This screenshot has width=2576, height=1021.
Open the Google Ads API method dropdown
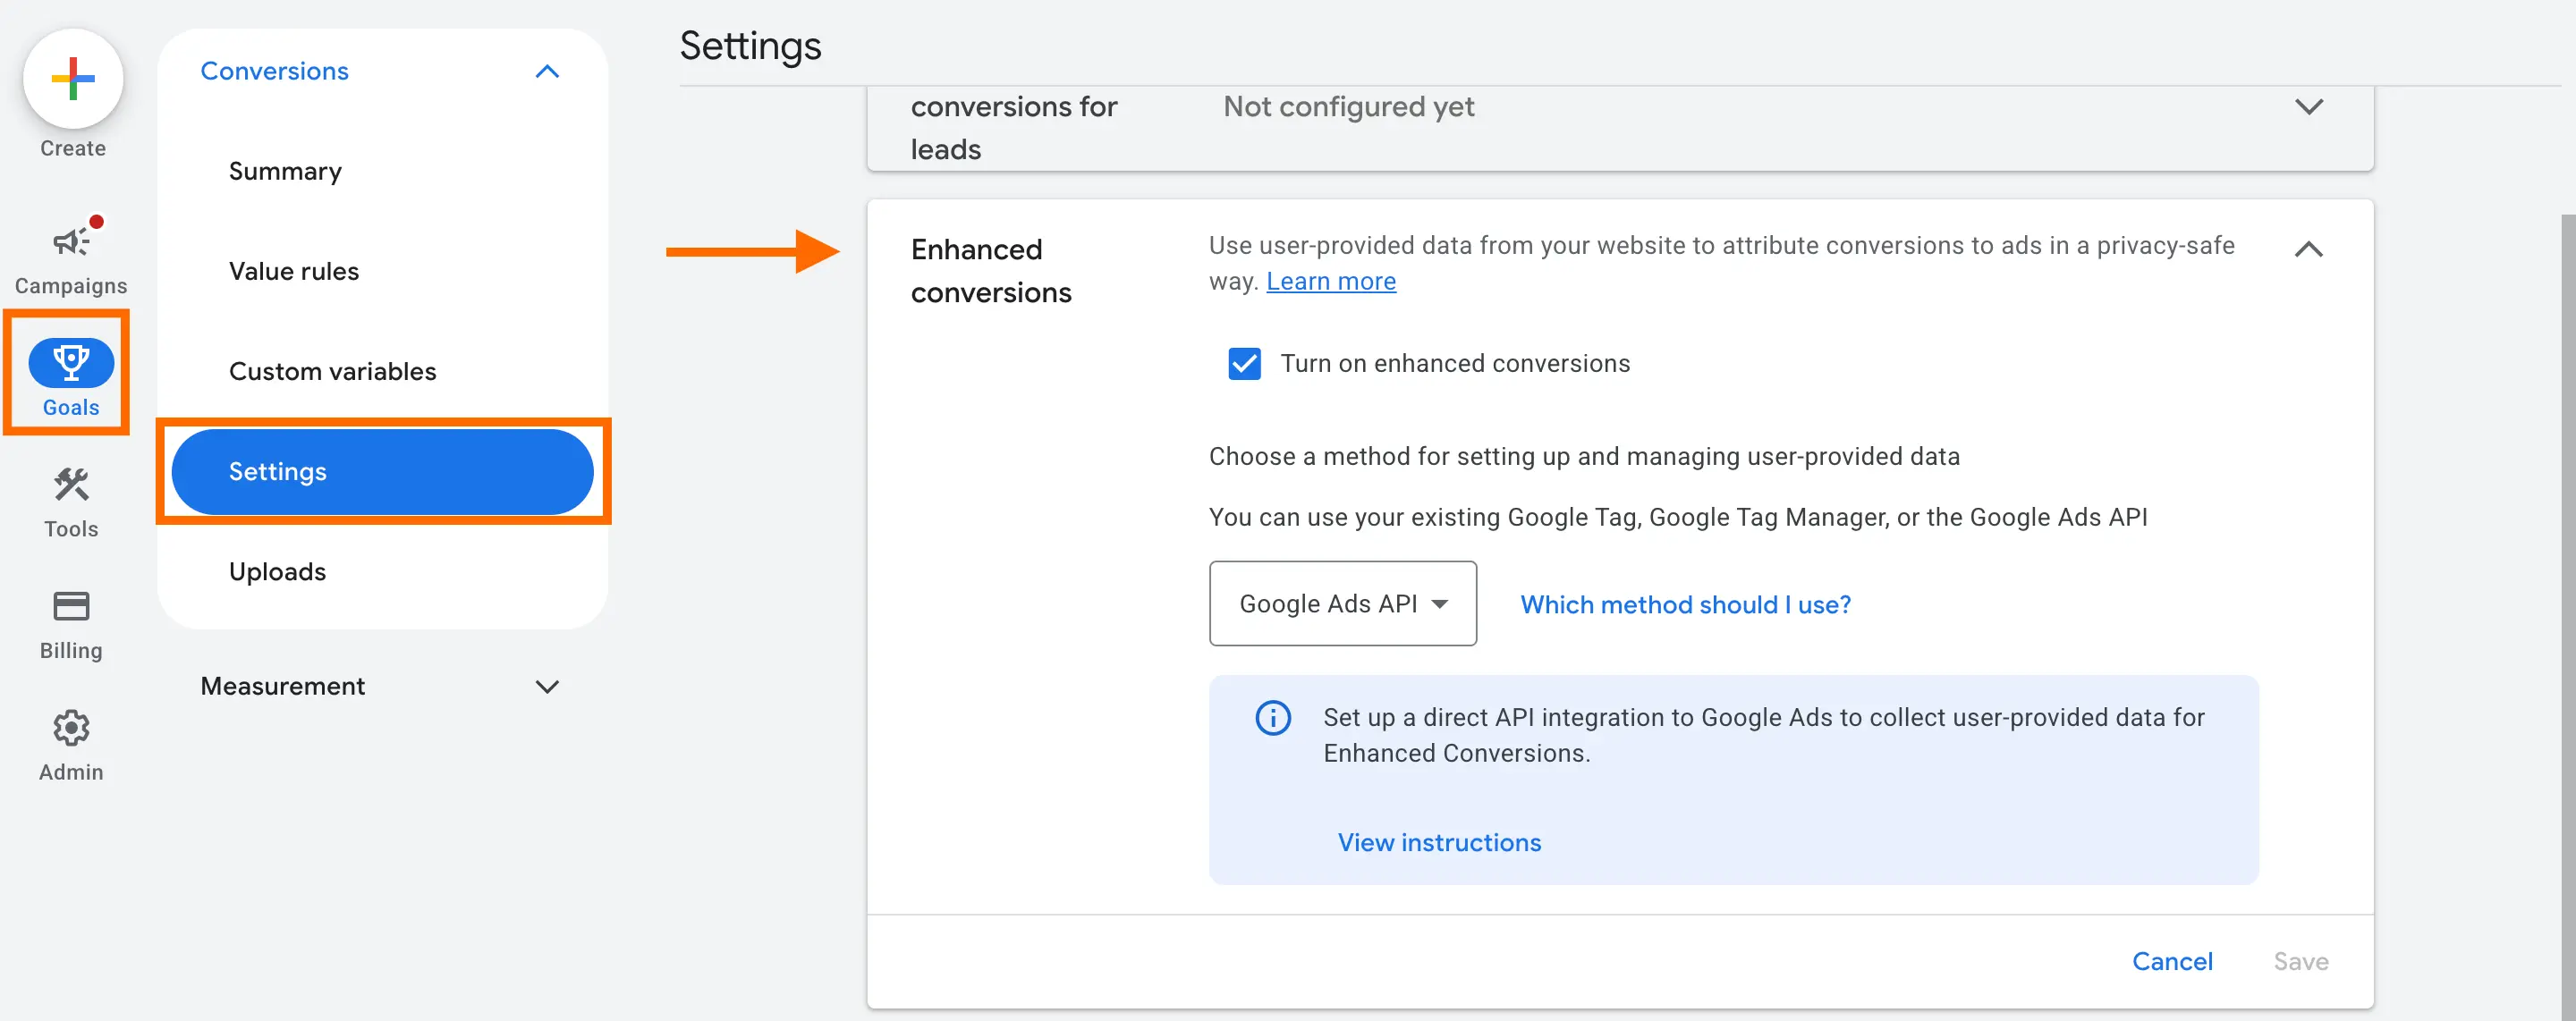tap(1342, 603)
